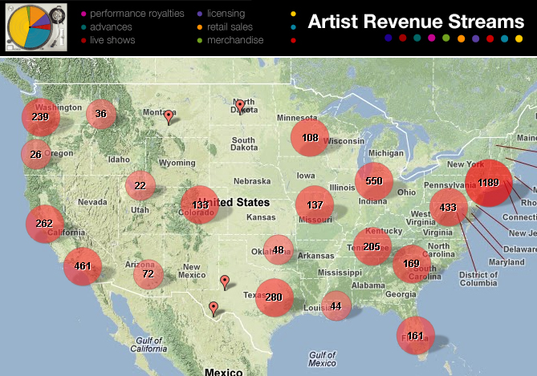The image size is (537, 376).
Task: Click the magenta performance royalties dot
Action: [83, 14]
